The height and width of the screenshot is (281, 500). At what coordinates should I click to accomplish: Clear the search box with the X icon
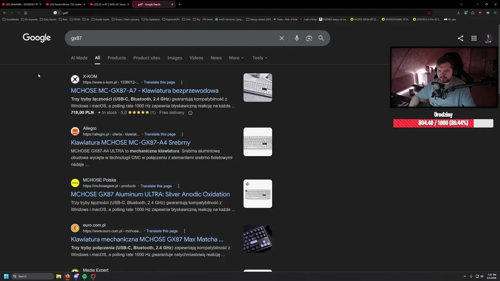[x=282, y=38]
